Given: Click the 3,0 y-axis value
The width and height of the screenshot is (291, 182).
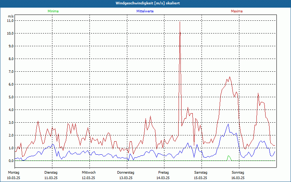Looking at the screenshot, I should pos(11,123).
